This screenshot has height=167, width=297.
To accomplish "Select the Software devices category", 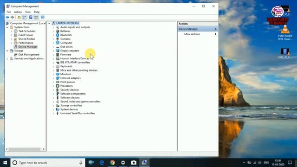I will pos(70,97).
